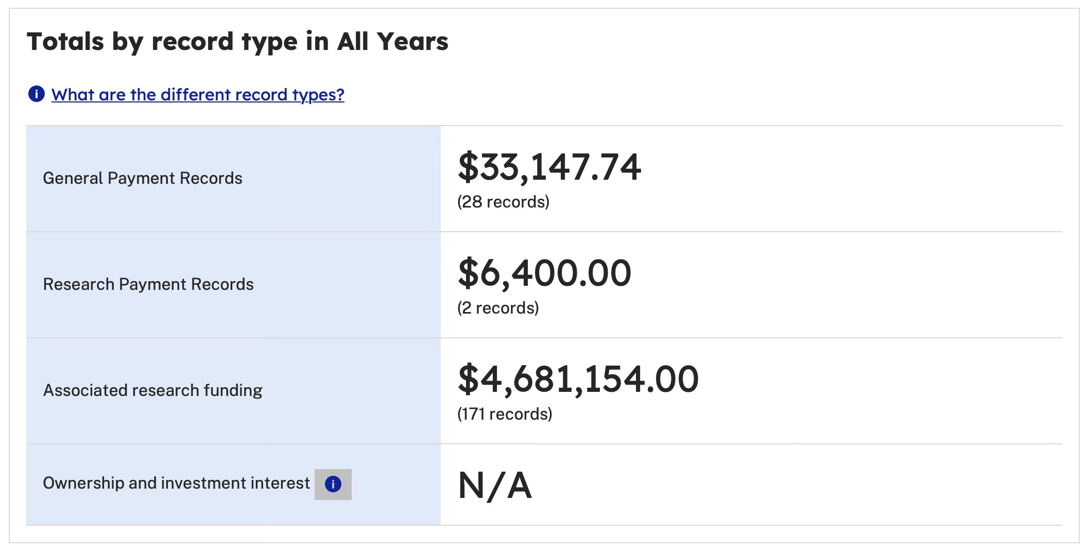Screen dimensions: 1087x552
Task: Click the (28 records) count text
Action: [504, 202]
